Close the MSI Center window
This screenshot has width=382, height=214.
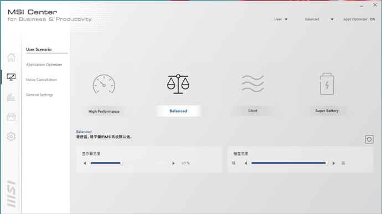click(375, 5)
